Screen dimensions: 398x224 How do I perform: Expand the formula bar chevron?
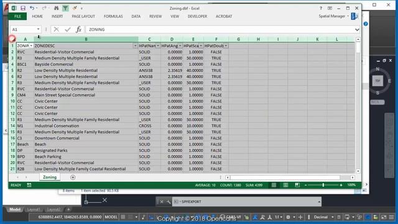(357, 29)
